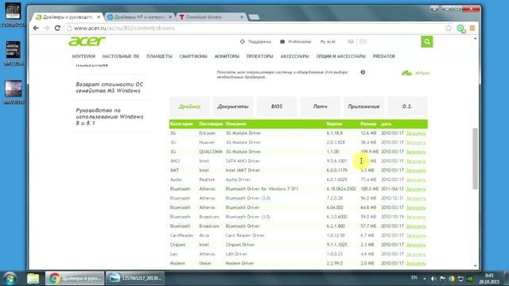Click the green extension icon in toolbar
Image resolution: width=509 pixels, height=286 pixels.
461,29
